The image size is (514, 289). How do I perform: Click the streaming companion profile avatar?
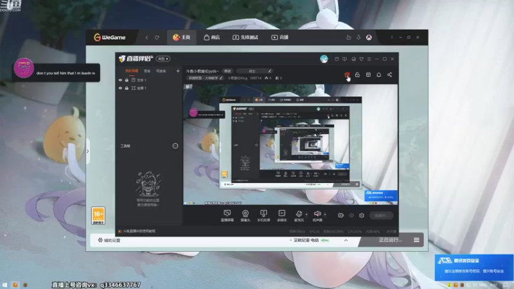324,58
